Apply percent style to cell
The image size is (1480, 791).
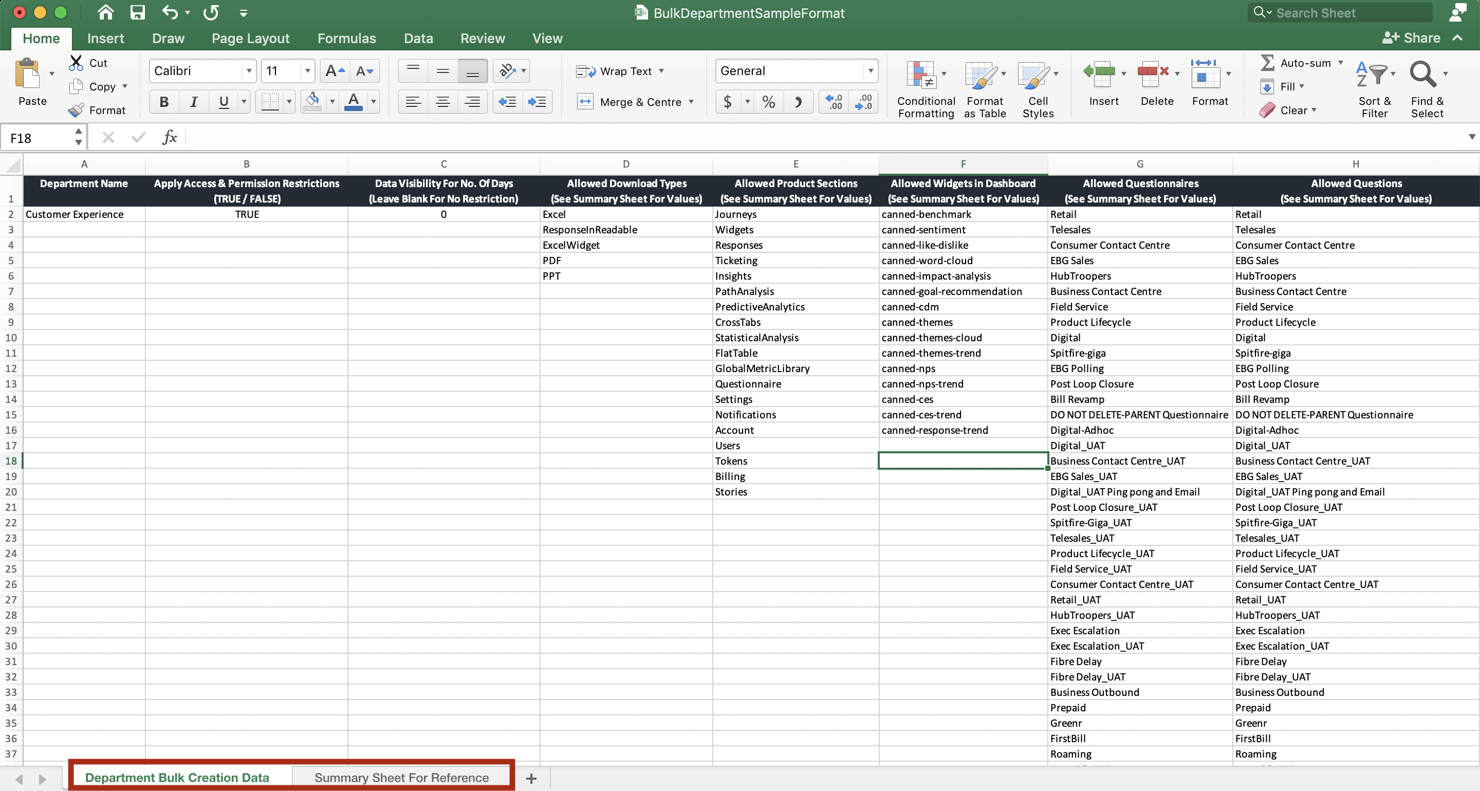coord(769,102)
